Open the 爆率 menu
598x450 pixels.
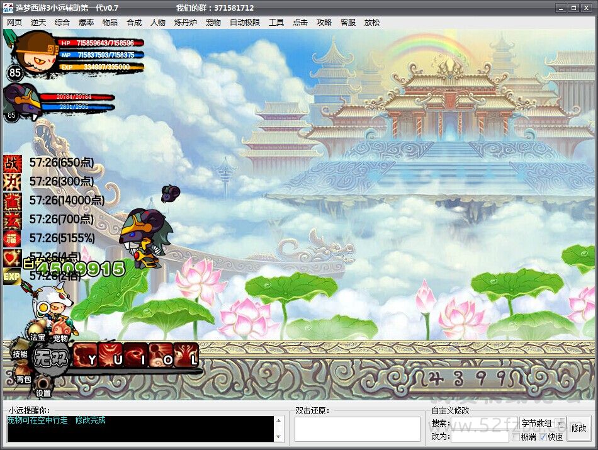[x=86, y=23]
